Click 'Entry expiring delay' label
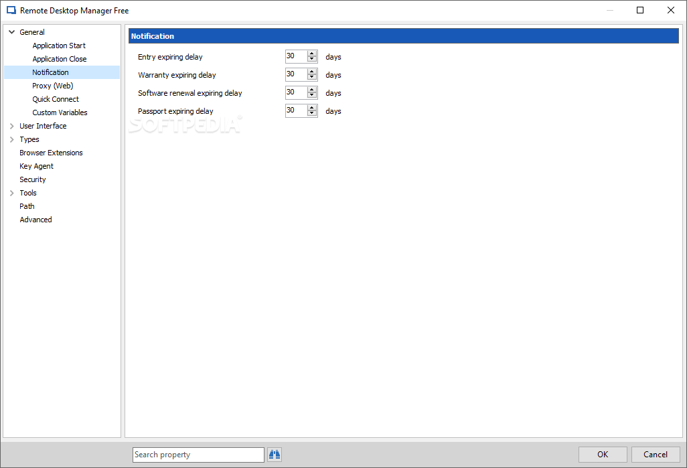The width and height of the screenshot is (687, 468). 170,57
